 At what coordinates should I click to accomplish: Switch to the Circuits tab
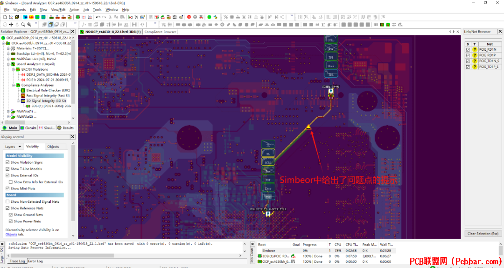click(28, 128)
